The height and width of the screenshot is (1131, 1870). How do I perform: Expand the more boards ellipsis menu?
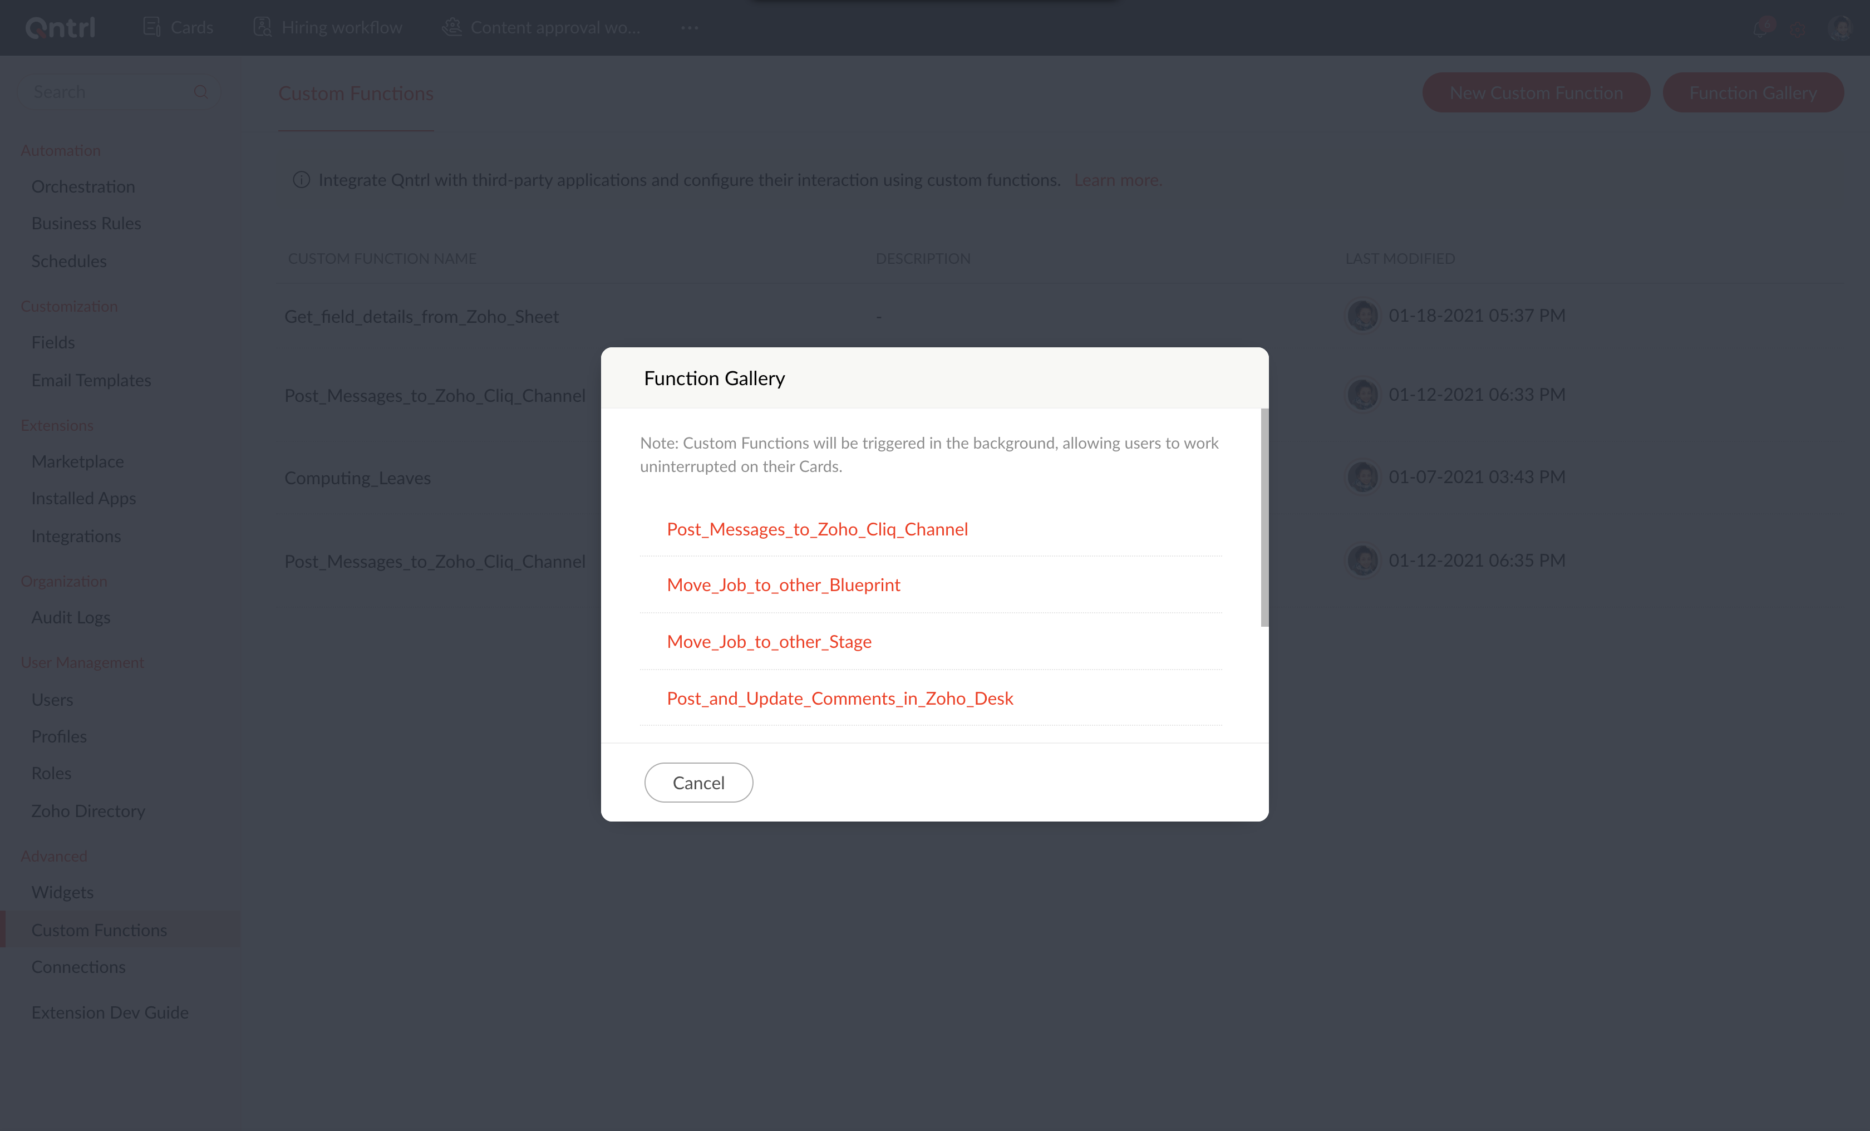click(x=689, y=27)
